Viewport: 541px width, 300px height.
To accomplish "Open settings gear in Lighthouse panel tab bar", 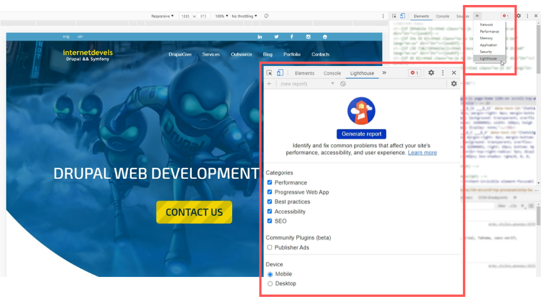I will pyautogui.click(x=431, y=72).
